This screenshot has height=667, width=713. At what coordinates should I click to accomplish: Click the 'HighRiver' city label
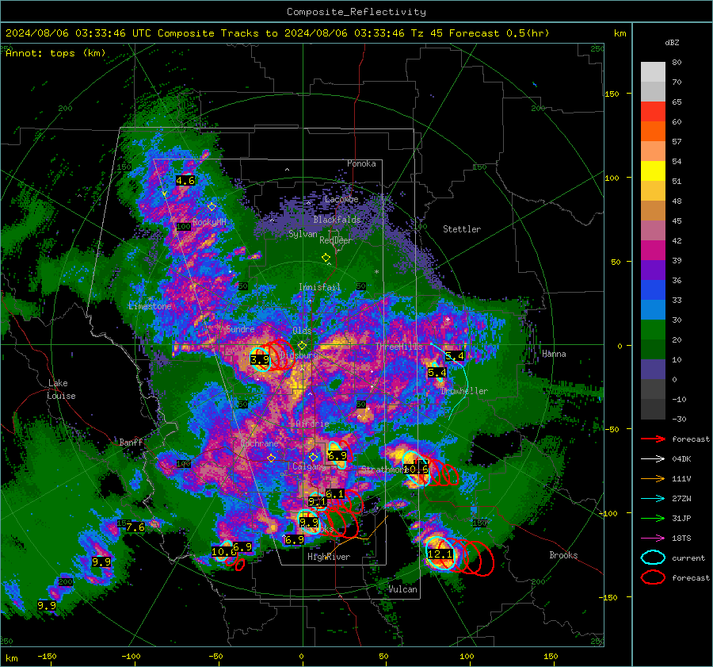(329, 557)
